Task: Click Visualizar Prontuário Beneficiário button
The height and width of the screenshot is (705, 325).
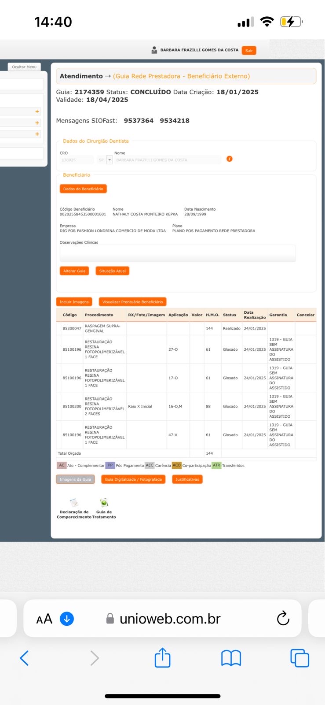Action: pos(132,302)
